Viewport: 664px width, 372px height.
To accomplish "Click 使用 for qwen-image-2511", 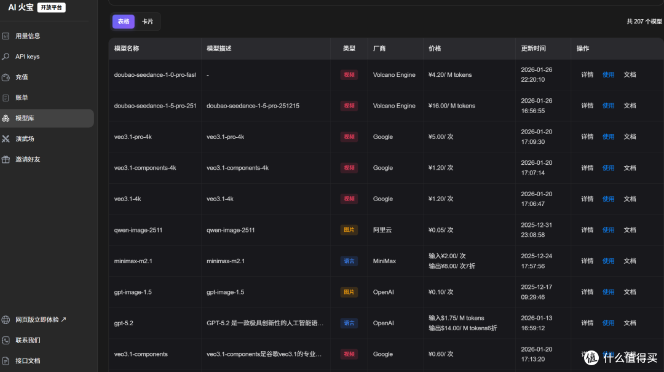I will [x=608, y=230].
